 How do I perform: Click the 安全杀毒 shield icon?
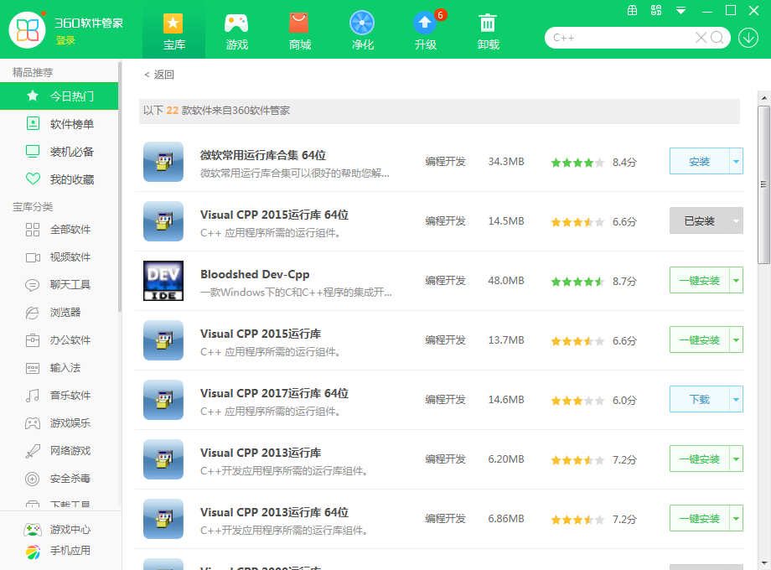tap(33, 479)
